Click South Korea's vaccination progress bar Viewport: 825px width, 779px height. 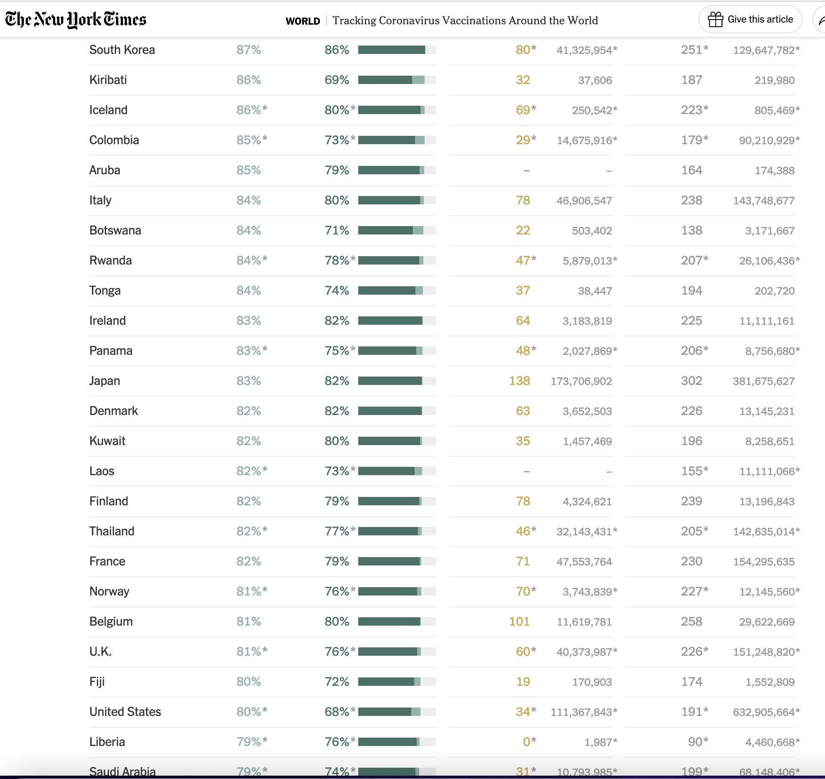397,50
